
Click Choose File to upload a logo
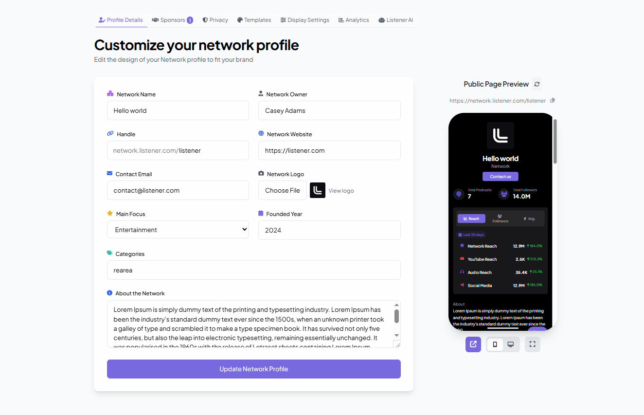pyautogui.click(x=282, y=190)
